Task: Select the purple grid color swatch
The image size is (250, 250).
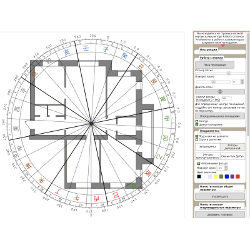Action: click(x=232, y=177)
